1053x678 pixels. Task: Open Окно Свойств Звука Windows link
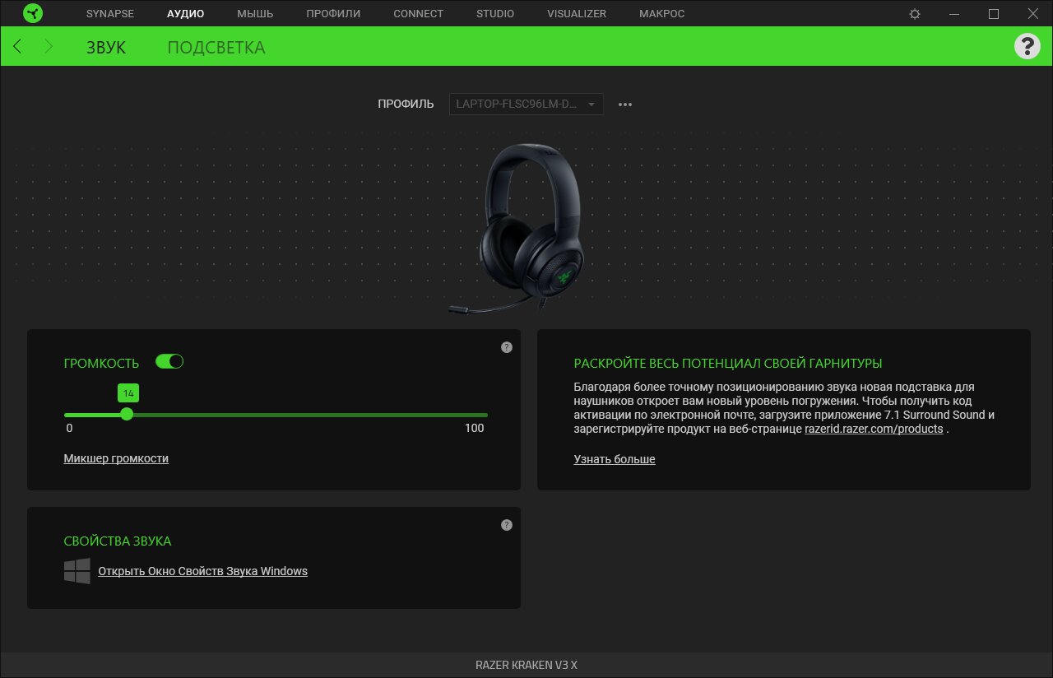(202, 571)
